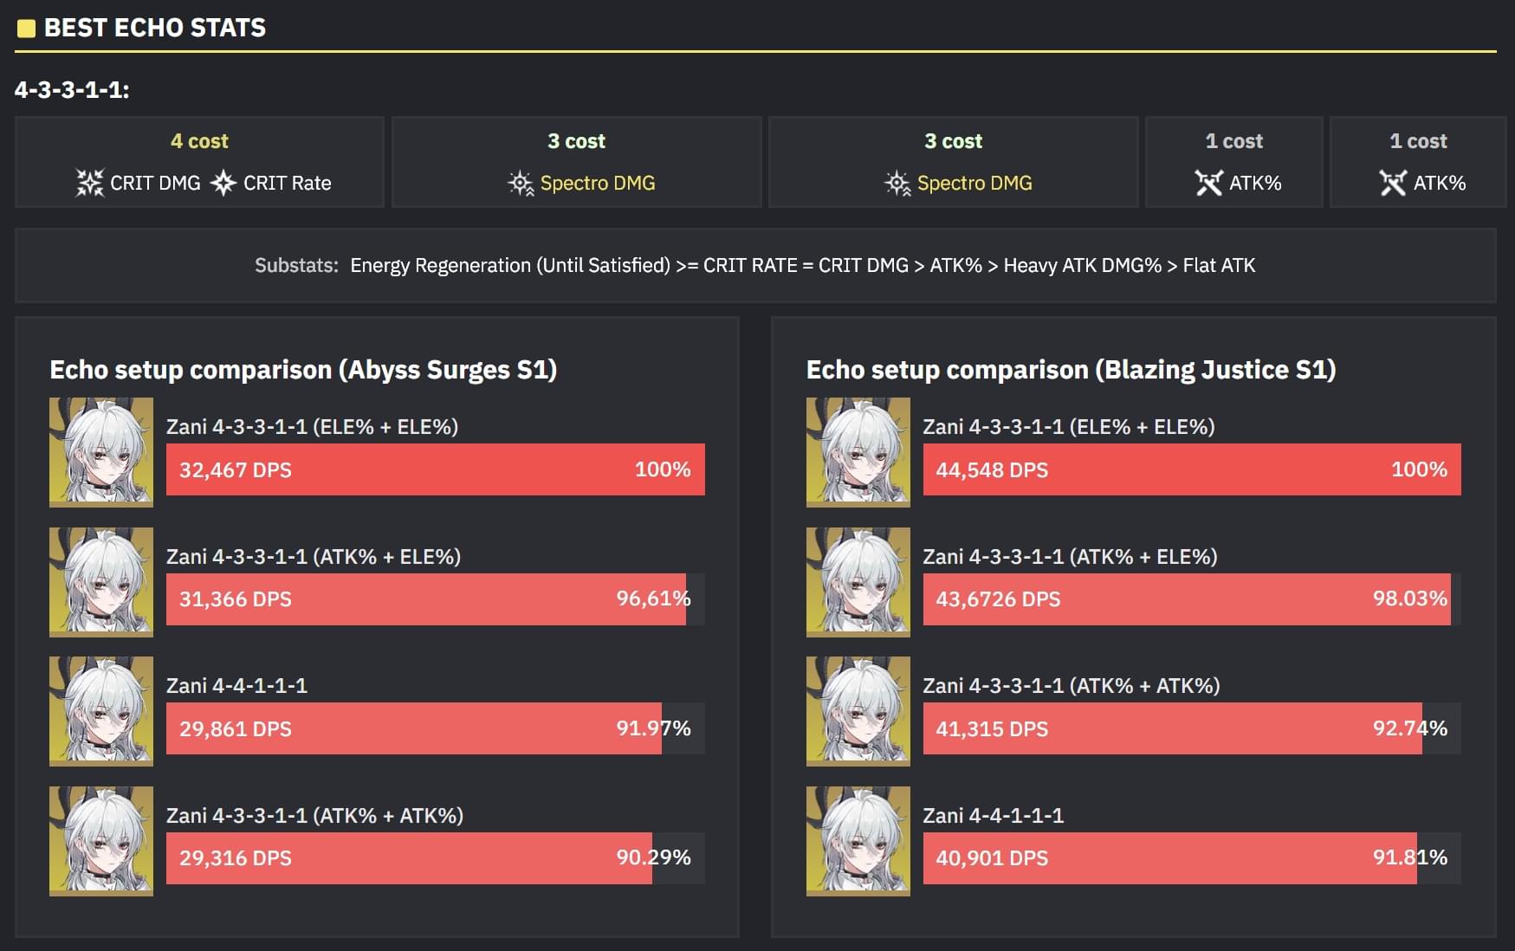Click Echo setup comparison (Abyss Surges S1) heading

point(303,370)
